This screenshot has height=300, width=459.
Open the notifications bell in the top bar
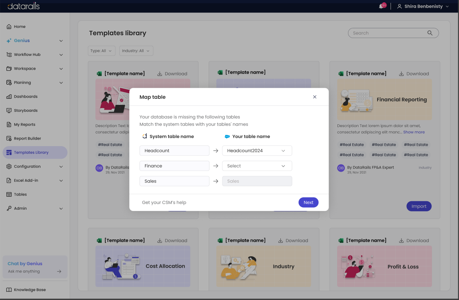(381, 6)
